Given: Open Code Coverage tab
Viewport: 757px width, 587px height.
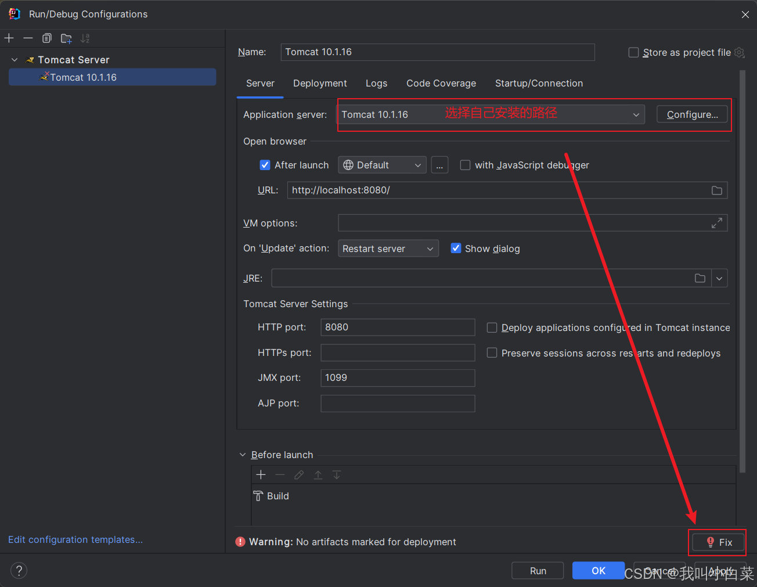Looking at the screenshot, I should (x=441, y=84).
